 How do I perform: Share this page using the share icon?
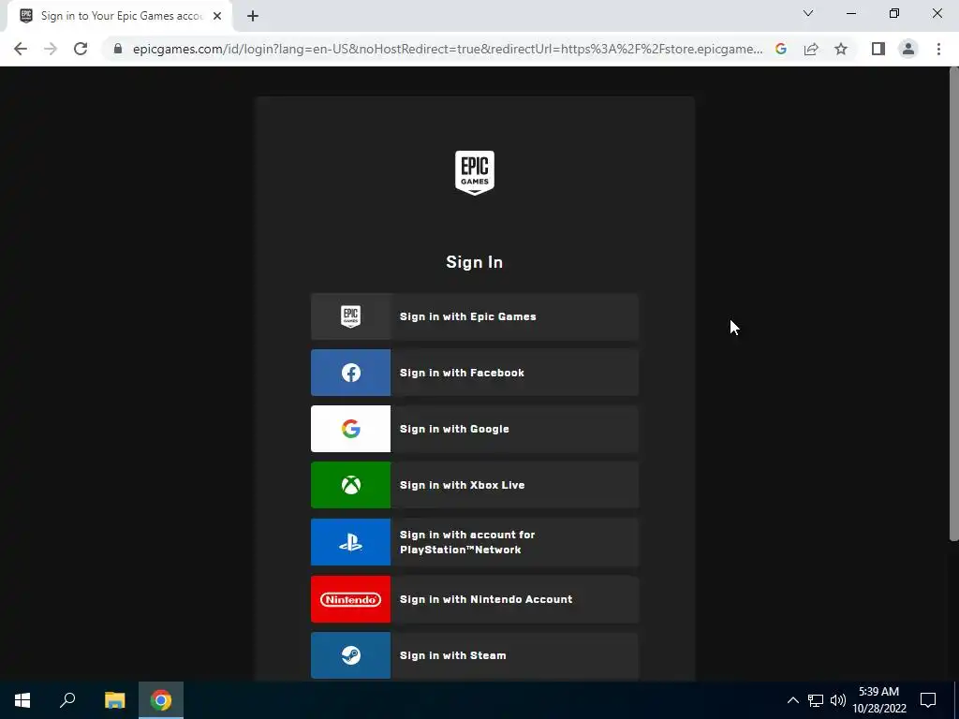point(811,49)
